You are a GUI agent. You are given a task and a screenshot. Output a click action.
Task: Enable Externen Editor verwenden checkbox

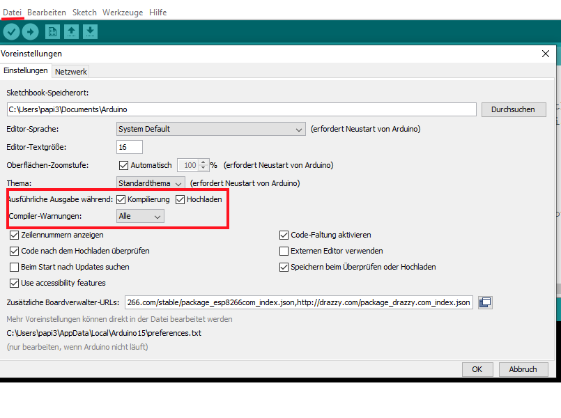click(284, 251)
